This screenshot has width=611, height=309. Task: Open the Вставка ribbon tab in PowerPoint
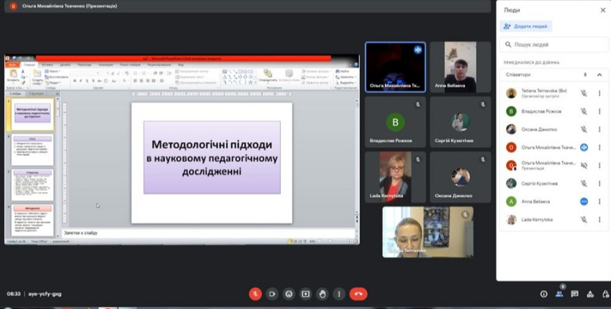[x=47, y=65]
